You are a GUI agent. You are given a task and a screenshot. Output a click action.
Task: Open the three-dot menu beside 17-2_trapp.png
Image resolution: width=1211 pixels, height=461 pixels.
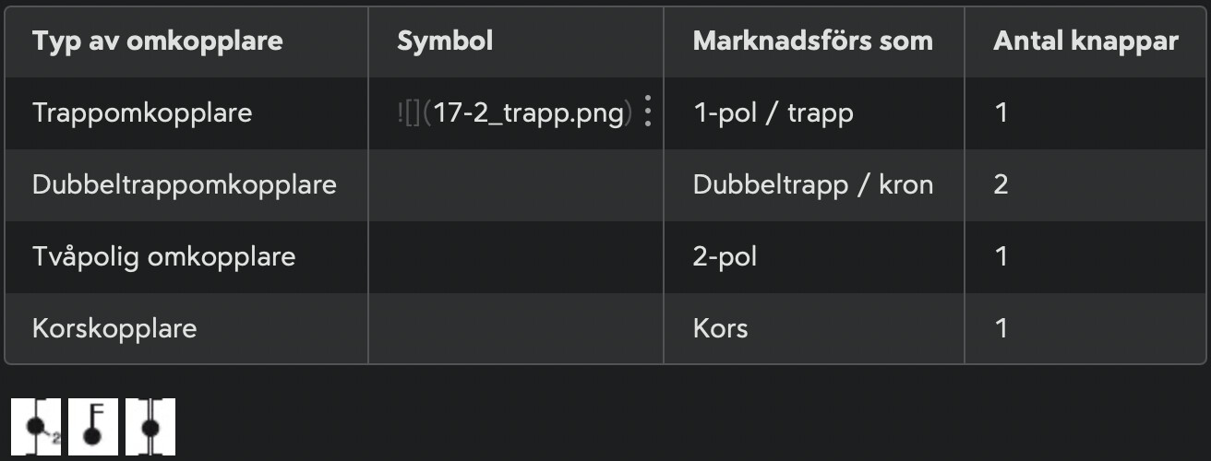point(648,112)
